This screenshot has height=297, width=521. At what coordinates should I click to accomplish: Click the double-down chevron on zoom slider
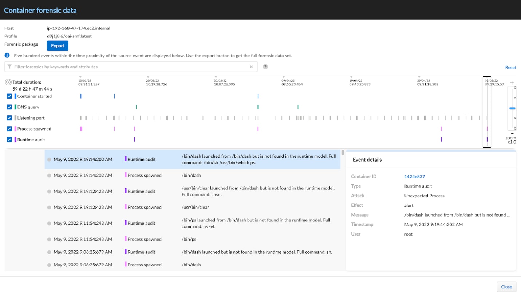pos(515,128)
